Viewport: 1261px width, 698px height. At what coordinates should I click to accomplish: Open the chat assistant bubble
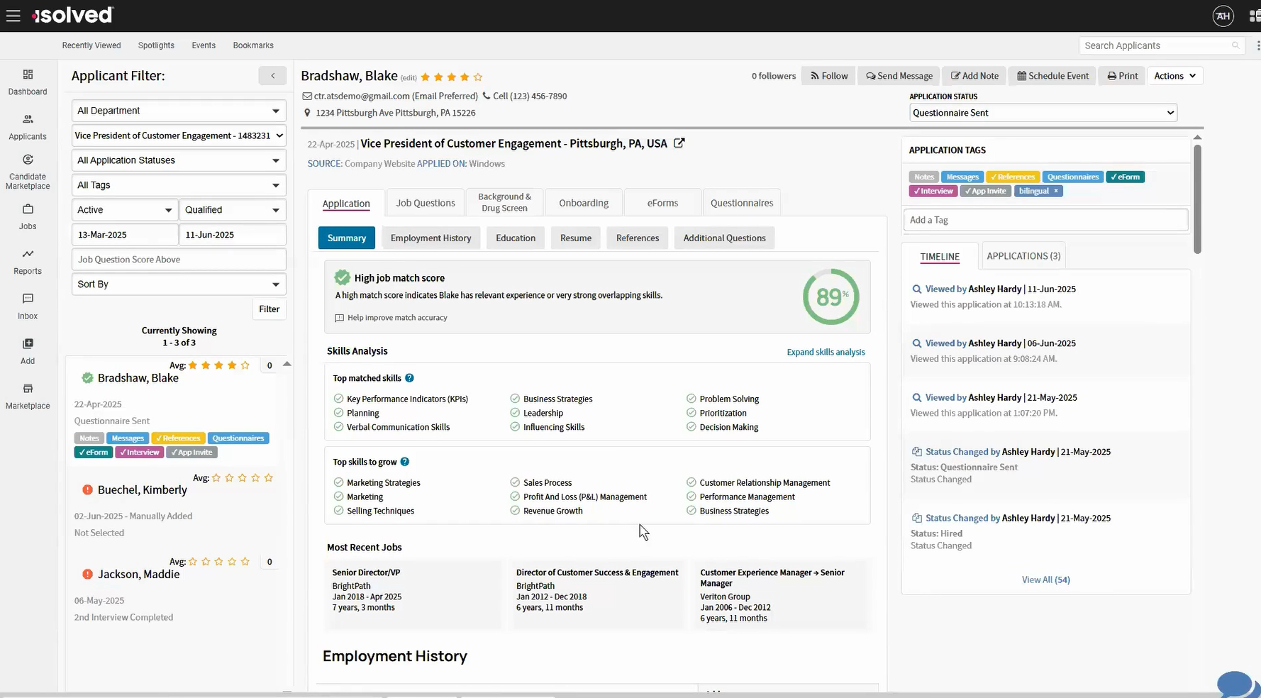(x=1235, y=683)
